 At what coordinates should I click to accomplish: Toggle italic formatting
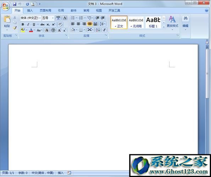click(28, 24)
